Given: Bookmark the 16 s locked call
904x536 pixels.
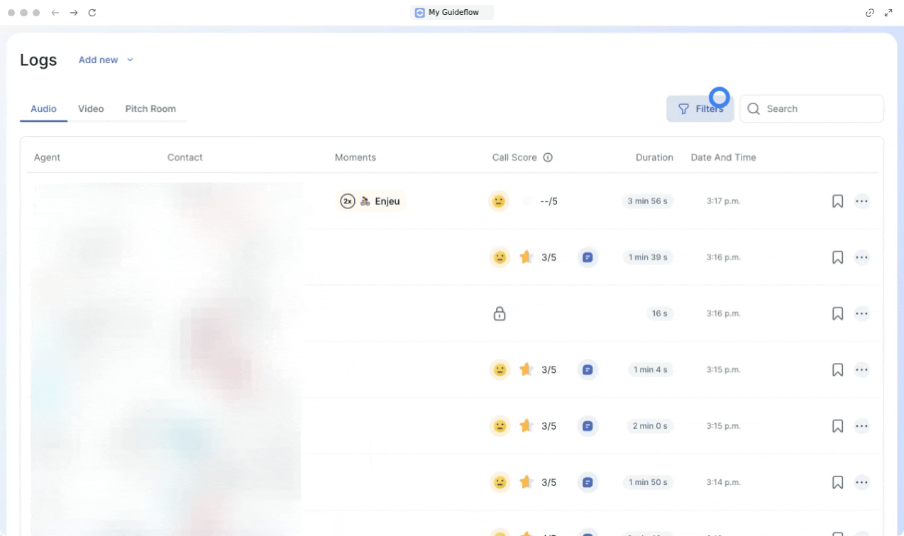Looking at the screenshot, I should pyautogui.click(x=837, y=313).
